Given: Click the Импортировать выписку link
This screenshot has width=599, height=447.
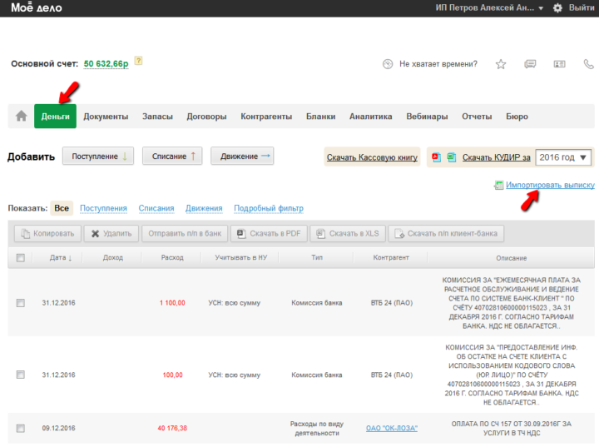Looking at the screenshot, I should [x=550, y=186].
